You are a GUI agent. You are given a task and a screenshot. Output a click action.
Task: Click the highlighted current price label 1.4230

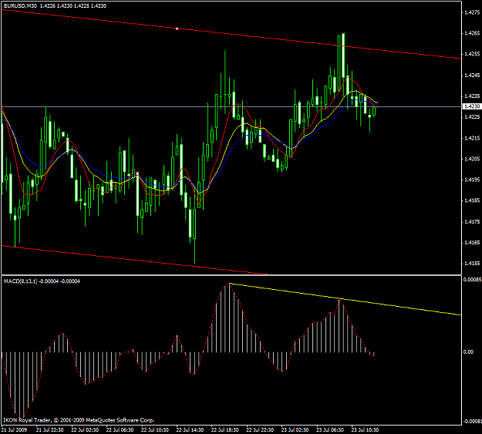[x=471, y=106]
